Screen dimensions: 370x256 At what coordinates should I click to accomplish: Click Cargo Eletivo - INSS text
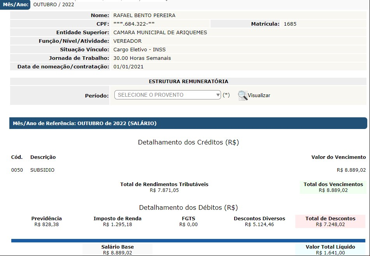(139, 49)
